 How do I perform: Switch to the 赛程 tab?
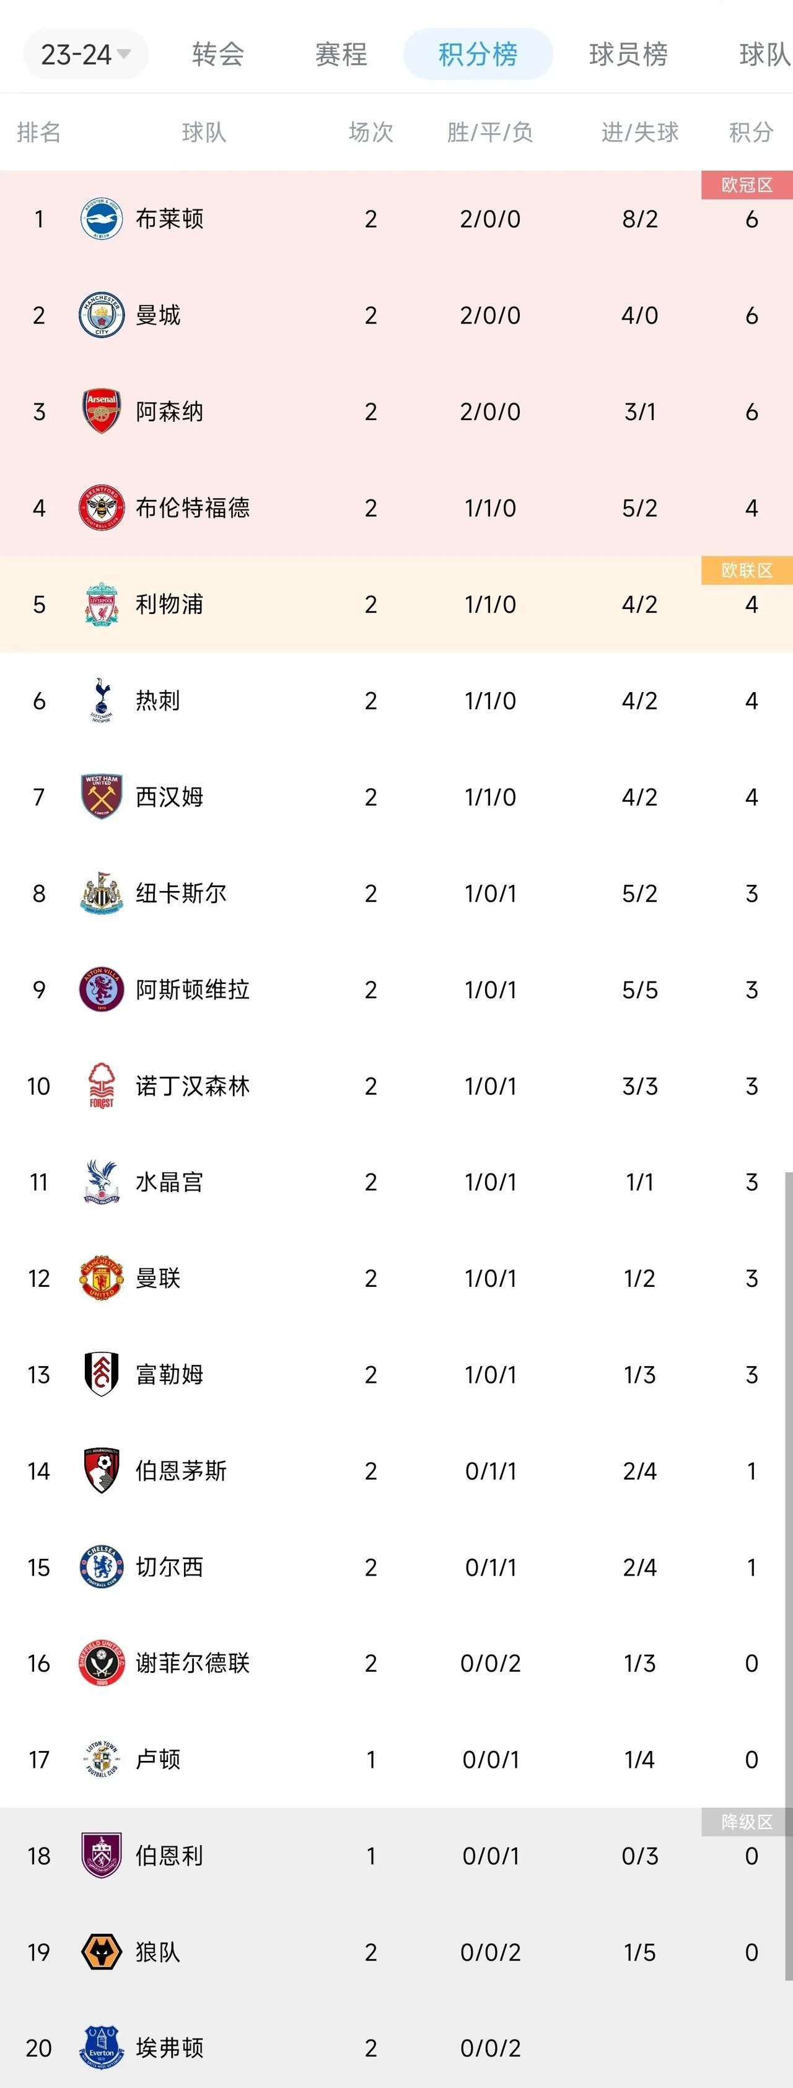coord(341,55)
